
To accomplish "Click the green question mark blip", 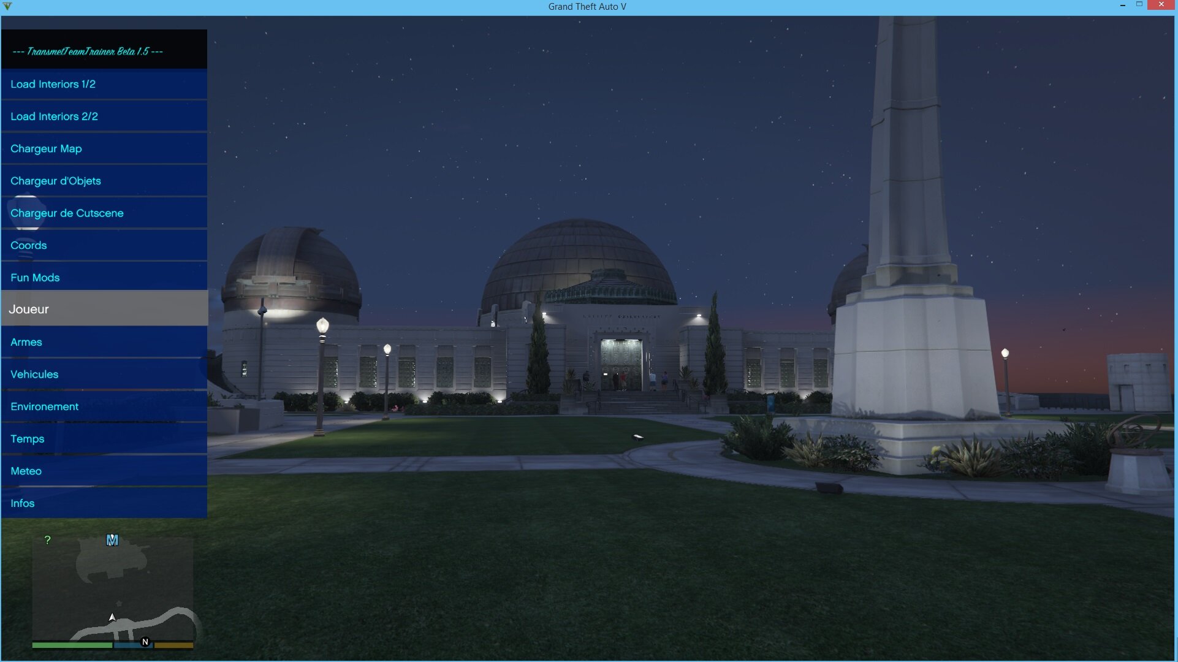I will pos(47,540).
